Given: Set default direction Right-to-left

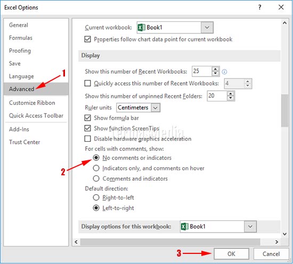Looking at the screenshot, I should (x=96, y=198).
